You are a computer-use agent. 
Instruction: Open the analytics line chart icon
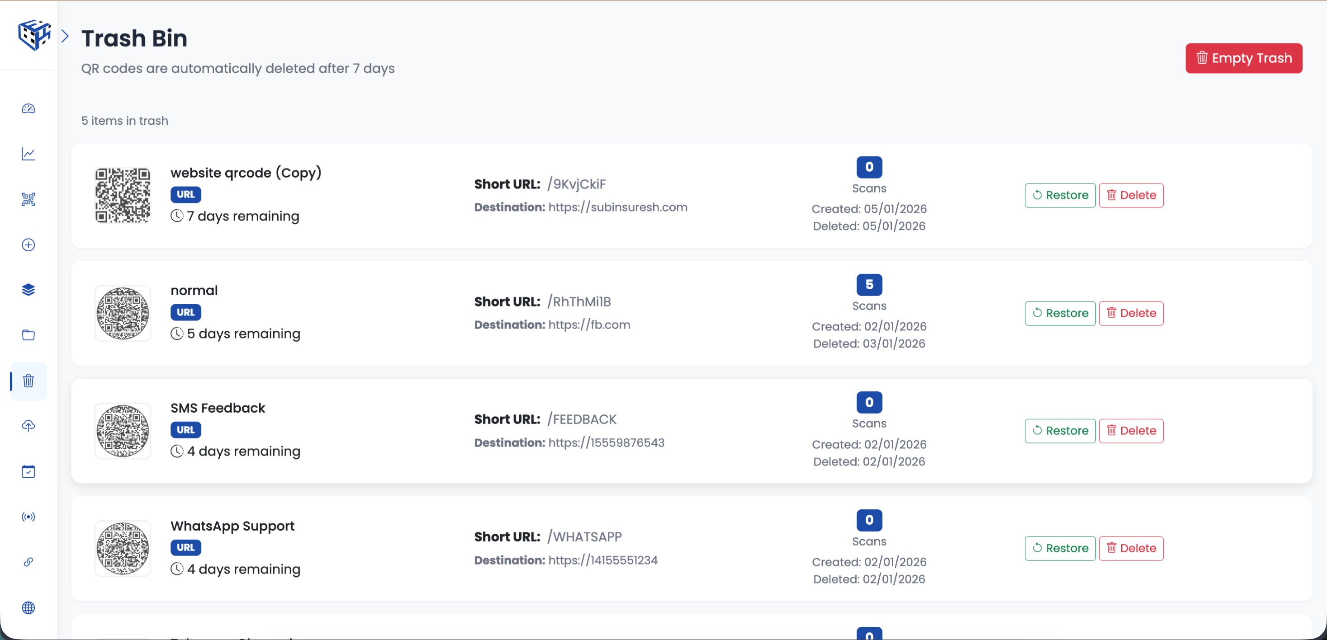pos(28,154)
